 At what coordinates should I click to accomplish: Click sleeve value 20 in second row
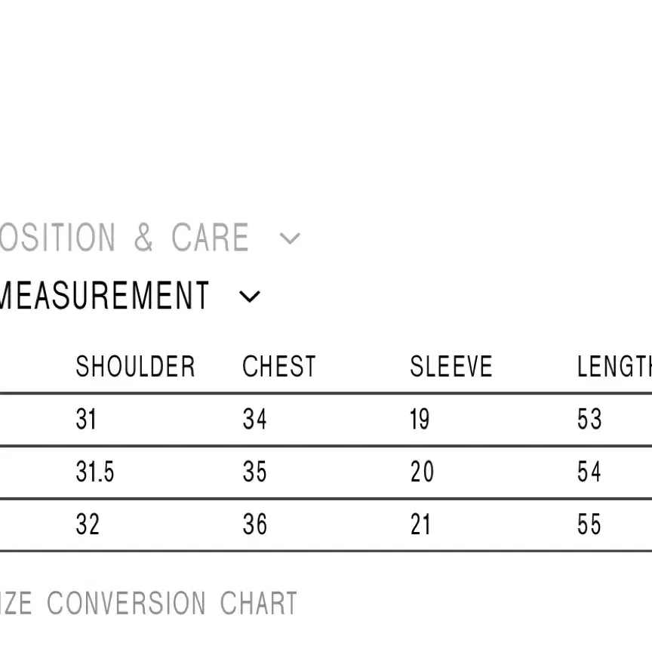tap(422, 472)
